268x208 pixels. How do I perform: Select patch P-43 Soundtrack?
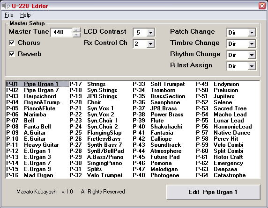[164, 145]
